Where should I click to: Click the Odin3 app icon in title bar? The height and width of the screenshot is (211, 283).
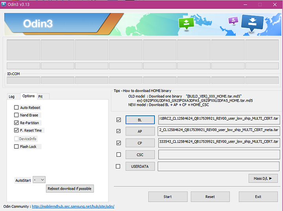coord(4,4)
